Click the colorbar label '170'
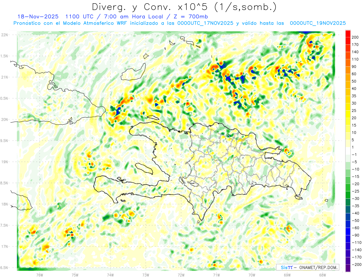This screenshot has height=279, width=362. [355, 45]
